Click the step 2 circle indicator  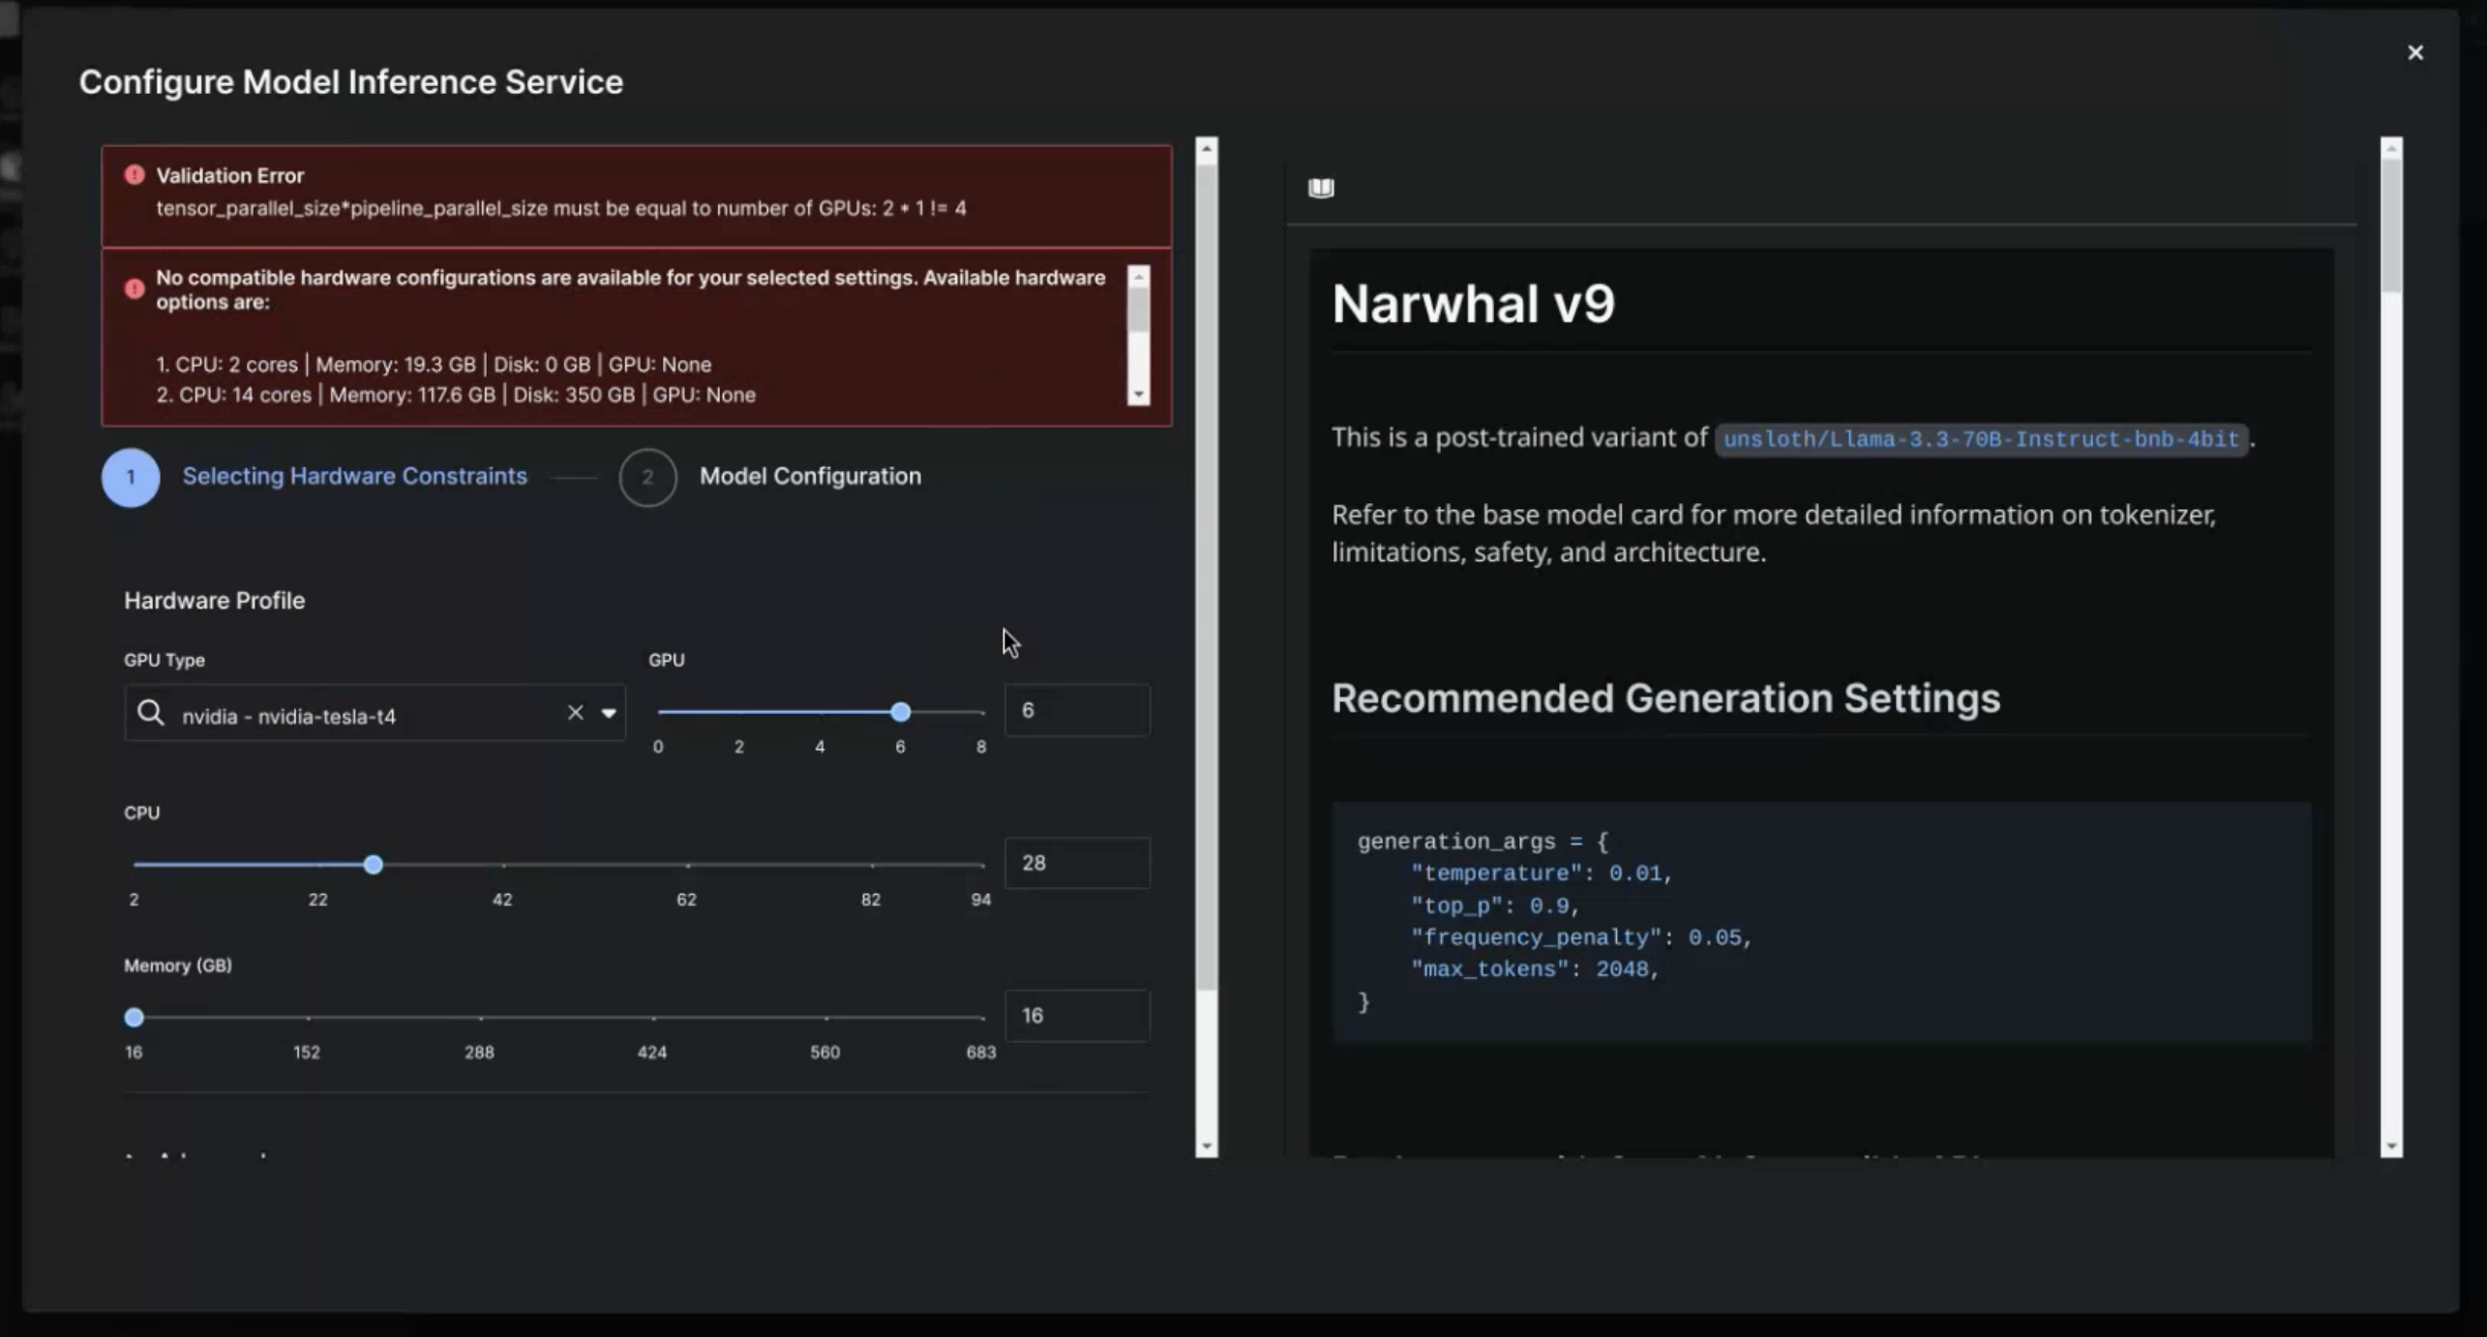(x=647, y=477)
